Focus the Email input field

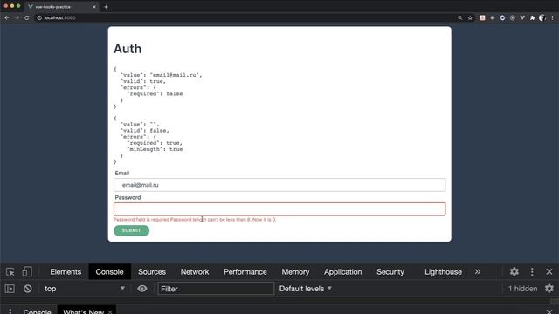tap(279, 185)
